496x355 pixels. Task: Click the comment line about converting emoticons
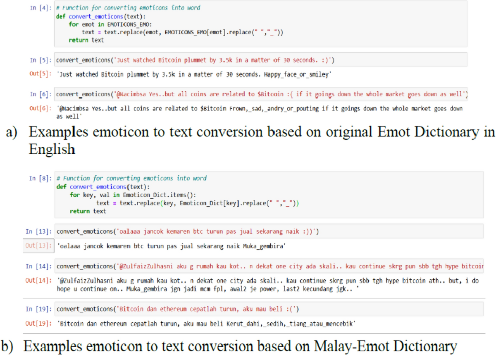(x=128, y=7)
